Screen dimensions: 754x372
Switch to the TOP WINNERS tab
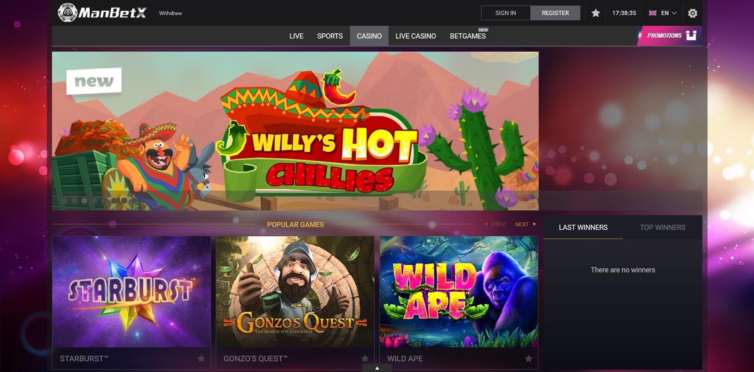[663, 227]
